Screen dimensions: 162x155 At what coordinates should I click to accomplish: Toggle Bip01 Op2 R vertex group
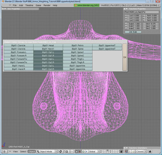[48, 62]
